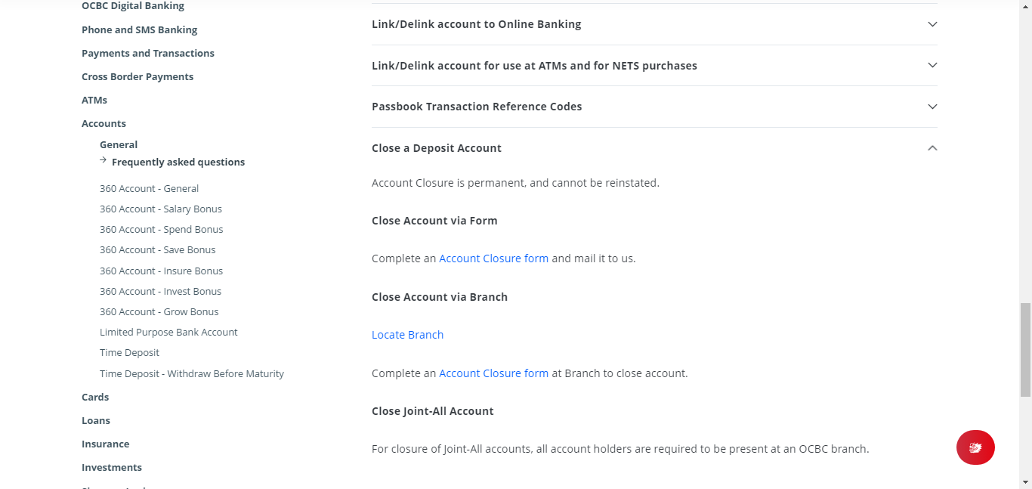Screen dimensions: 1032x489
Task: Open the Cards category in sidebar
Action: coord(95,397)
